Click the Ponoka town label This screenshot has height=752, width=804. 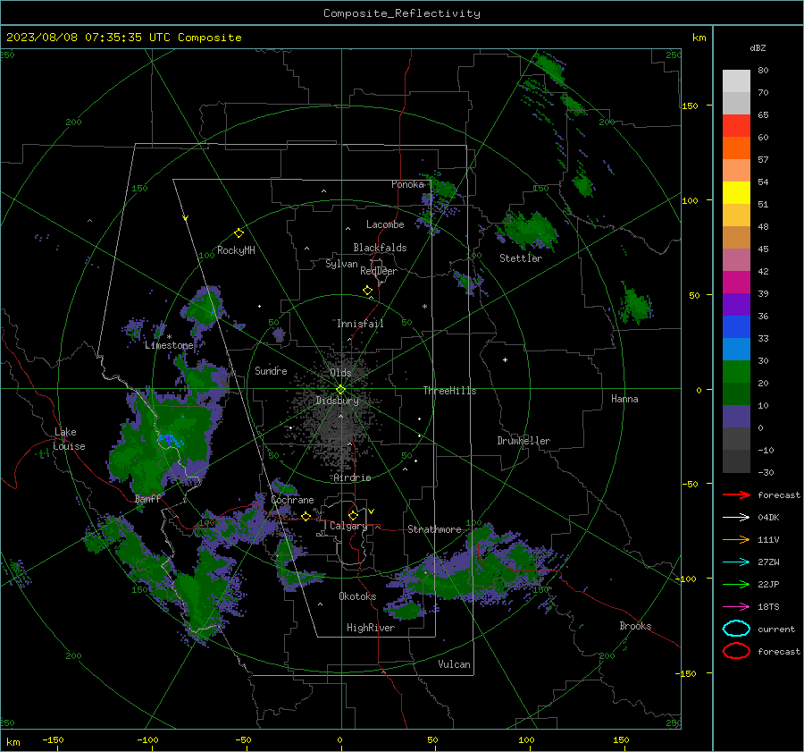click(407, 184)
